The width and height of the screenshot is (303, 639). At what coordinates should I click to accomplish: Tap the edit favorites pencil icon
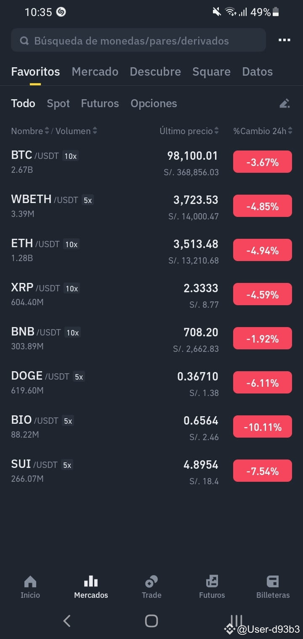(x=284, y=103)
